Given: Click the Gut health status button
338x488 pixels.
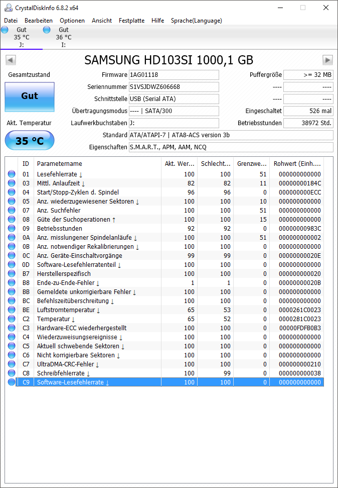Looking at the screenshot, I should [x=30, y=97].
